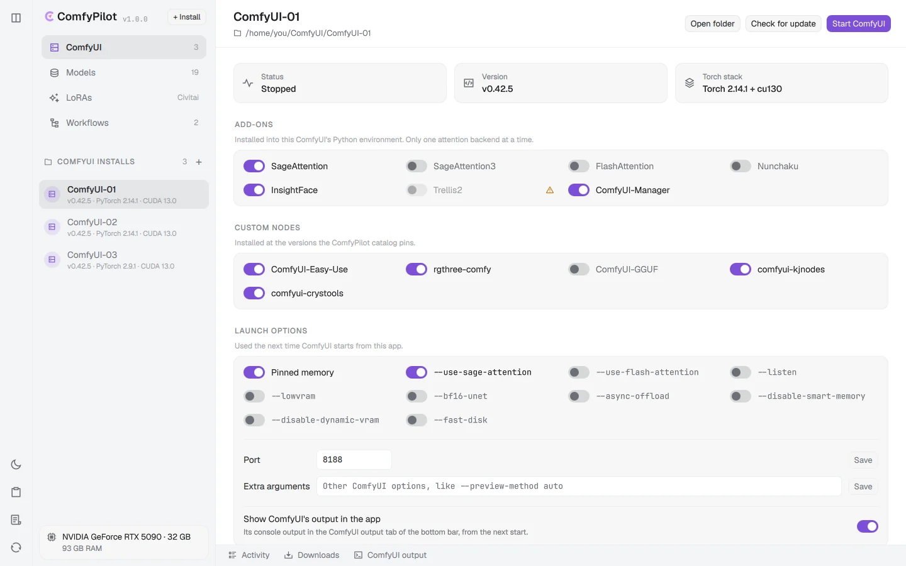The width and height of the screenshot is (906, 566).
Task: Click the Torch stack layers icon
Action: (x=690, y=83)
